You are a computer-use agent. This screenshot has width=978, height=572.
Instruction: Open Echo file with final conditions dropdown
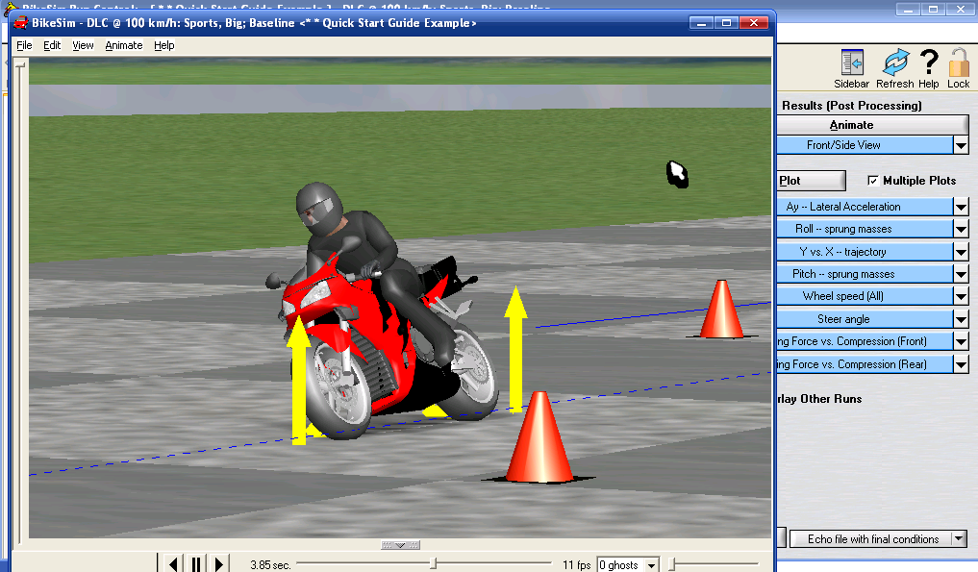click(x=960, y=539)
